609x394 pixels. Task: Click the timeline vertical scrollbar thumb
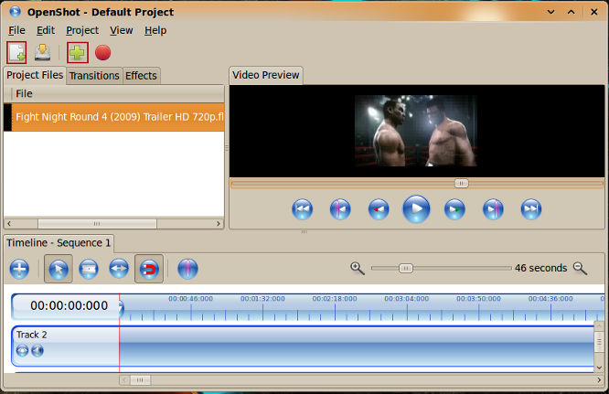[599, 342]
